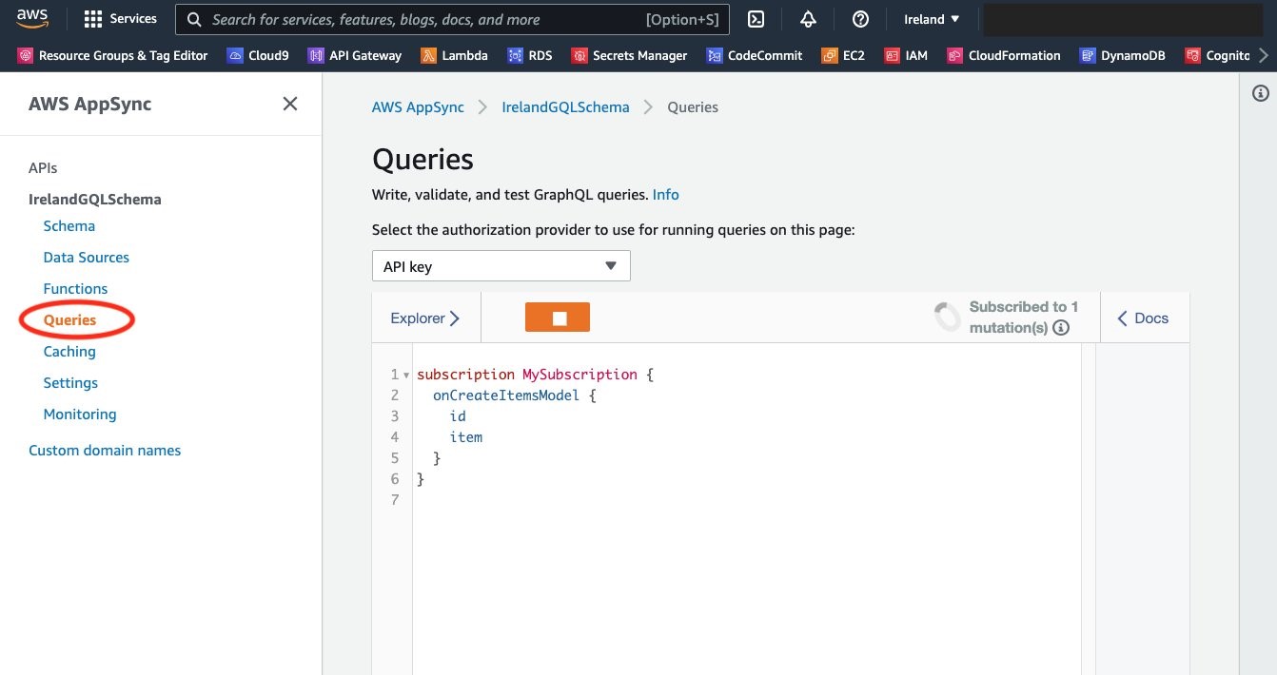The image size is (1277, 675).
Task: Open the EC2 shortcut
Action: (x=843, y=55)
